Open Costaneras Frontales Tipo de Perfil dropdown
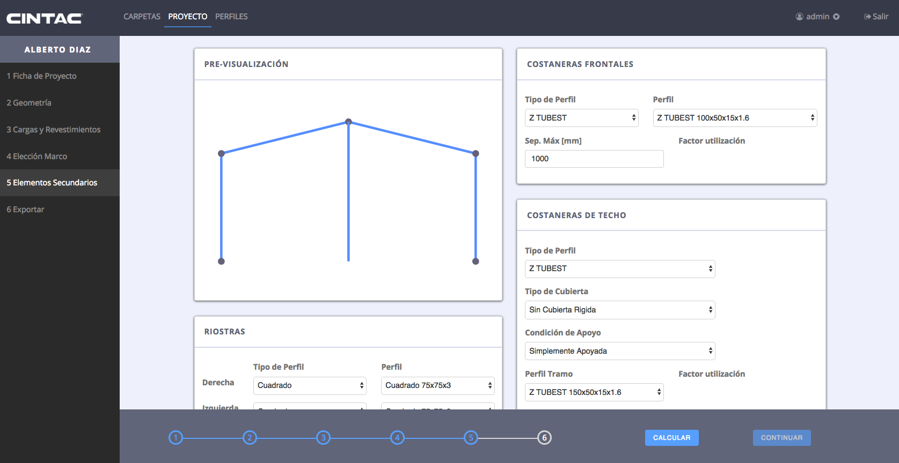The width and height of the screenshot is (899, 463). pyautogui.click(x=581, y=118)
